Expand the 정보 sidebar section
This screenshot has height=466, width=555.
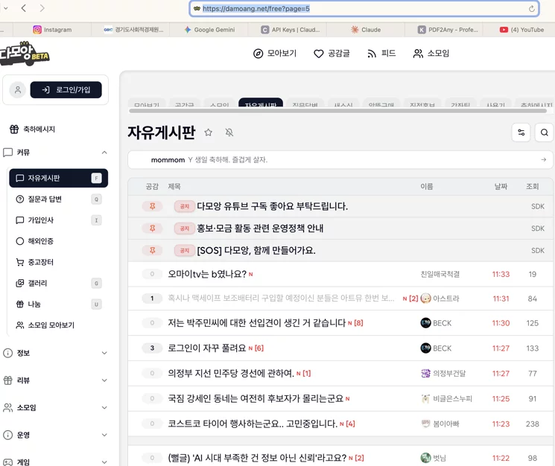coord(104,353)
